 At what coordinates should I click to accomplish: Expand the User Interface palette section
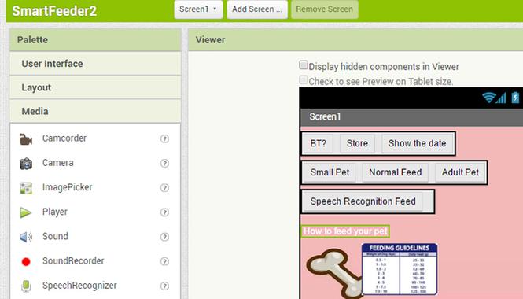tap(95, 64)
